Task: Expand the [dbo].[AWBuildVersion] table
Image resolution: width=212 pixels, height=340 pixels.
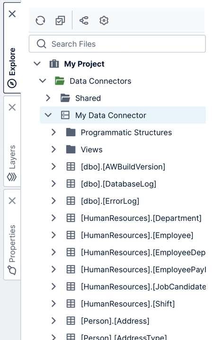Action: 53,166
